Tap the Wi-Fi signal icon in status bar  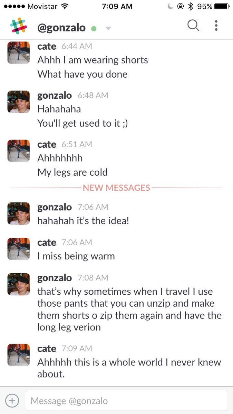click(64, 6)
